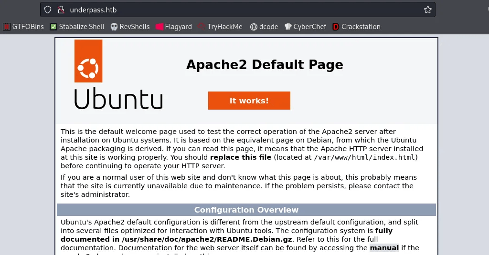
Task: Open the Crackstation bookmark
Action: tap(356, 27)
